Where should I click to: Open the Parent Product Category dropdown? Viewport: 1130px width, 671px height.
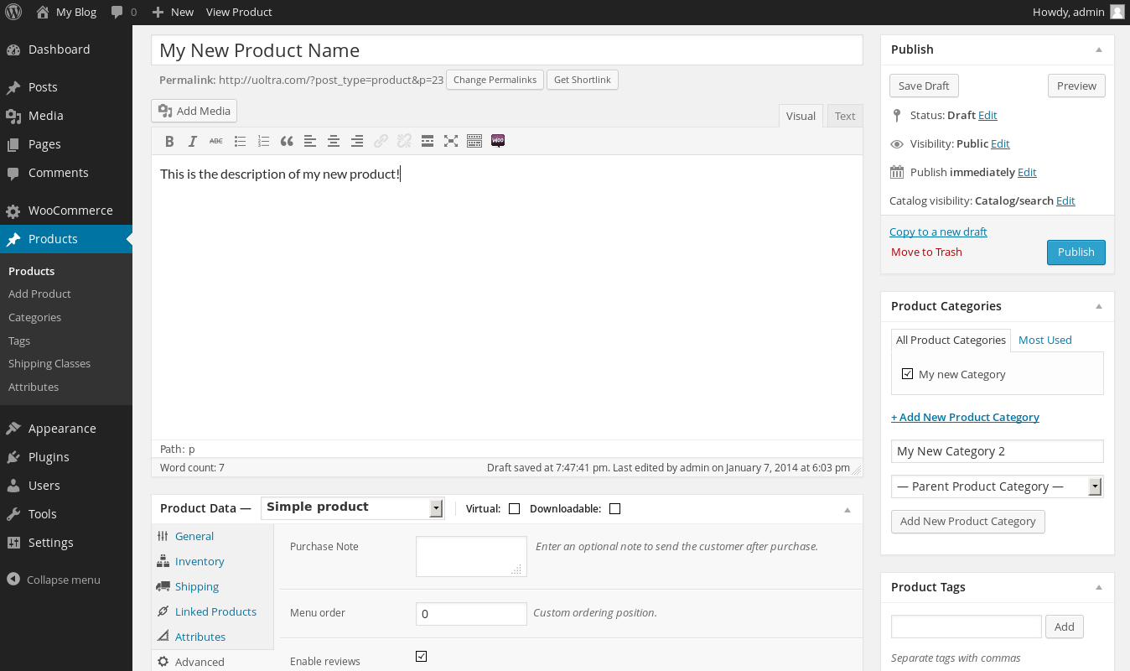click(997, 486)
